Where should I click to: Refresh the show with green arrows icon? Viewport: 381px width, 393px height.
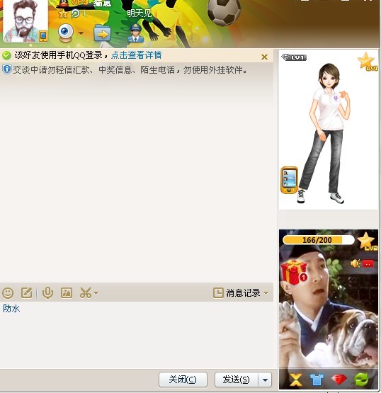tap(362, 380)
